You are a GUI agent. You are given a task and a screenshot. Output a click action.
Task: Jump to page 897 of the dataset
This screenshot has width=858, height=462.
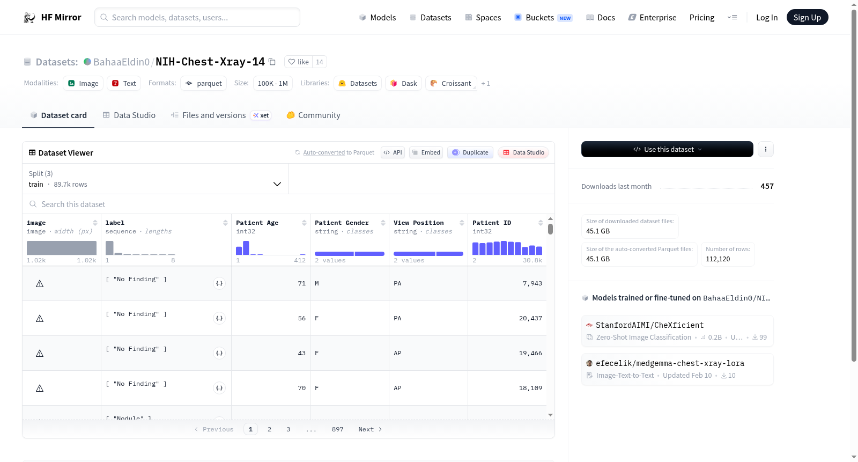tap(338, 429)
